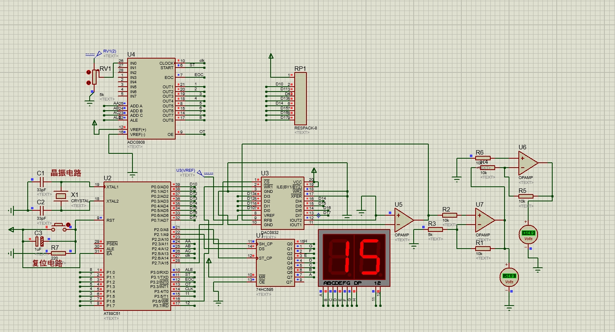The image size is (615, 332).
Task: Select the 1uF capacitor C3
Action: (x=39, y=241)
